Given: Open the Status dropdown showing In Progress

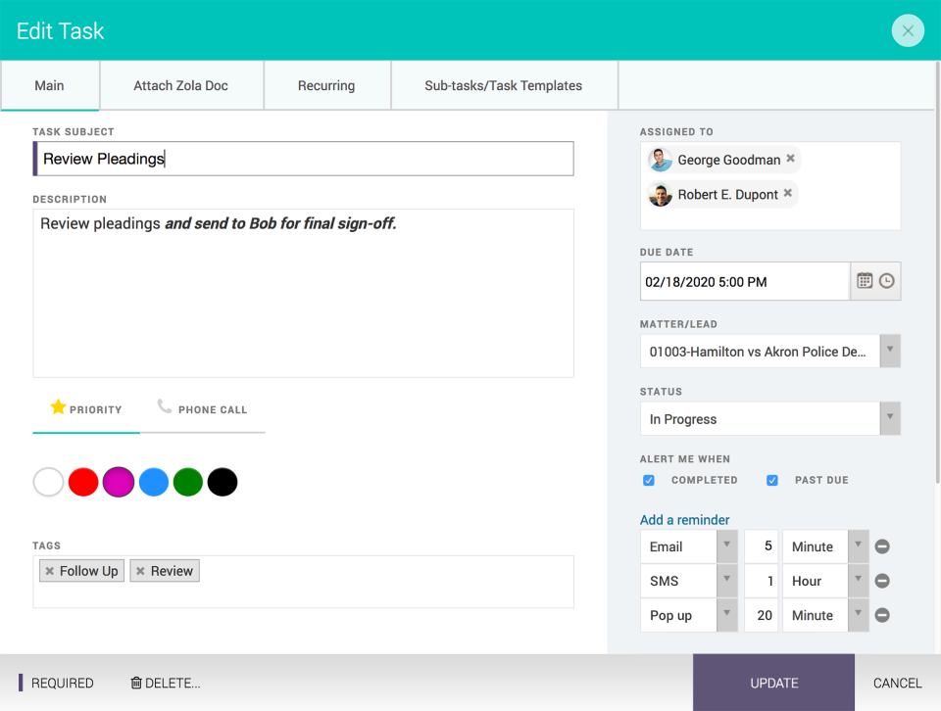Looking at the screenshot, I should 890,418.
